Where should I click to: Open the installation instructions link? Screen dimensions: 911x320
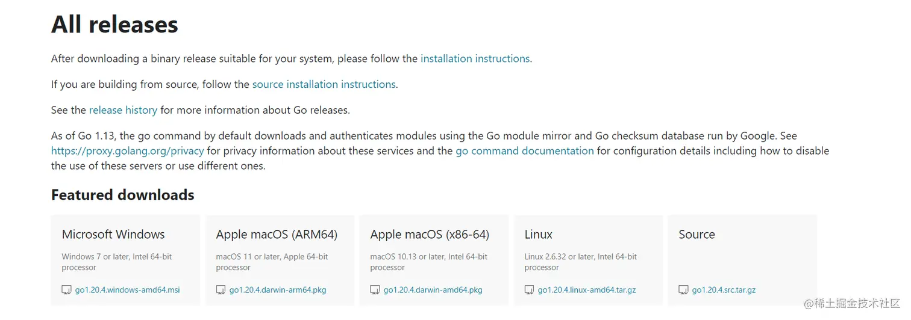tap(475, 59)
